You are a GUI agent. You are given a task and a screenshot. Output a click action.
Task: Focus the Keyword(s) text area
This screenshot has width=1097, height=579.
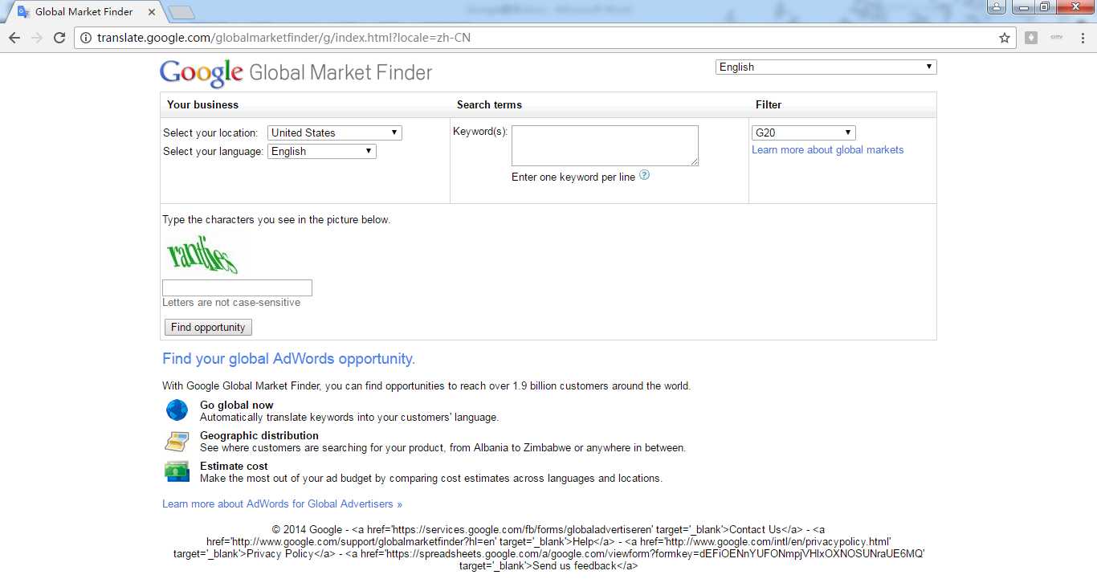[605, 145]
